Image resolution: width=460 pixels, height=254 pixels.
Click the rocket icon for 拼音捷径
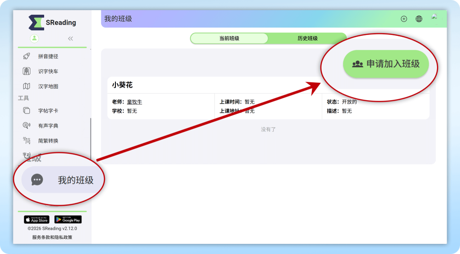click(x=26, y=56)
